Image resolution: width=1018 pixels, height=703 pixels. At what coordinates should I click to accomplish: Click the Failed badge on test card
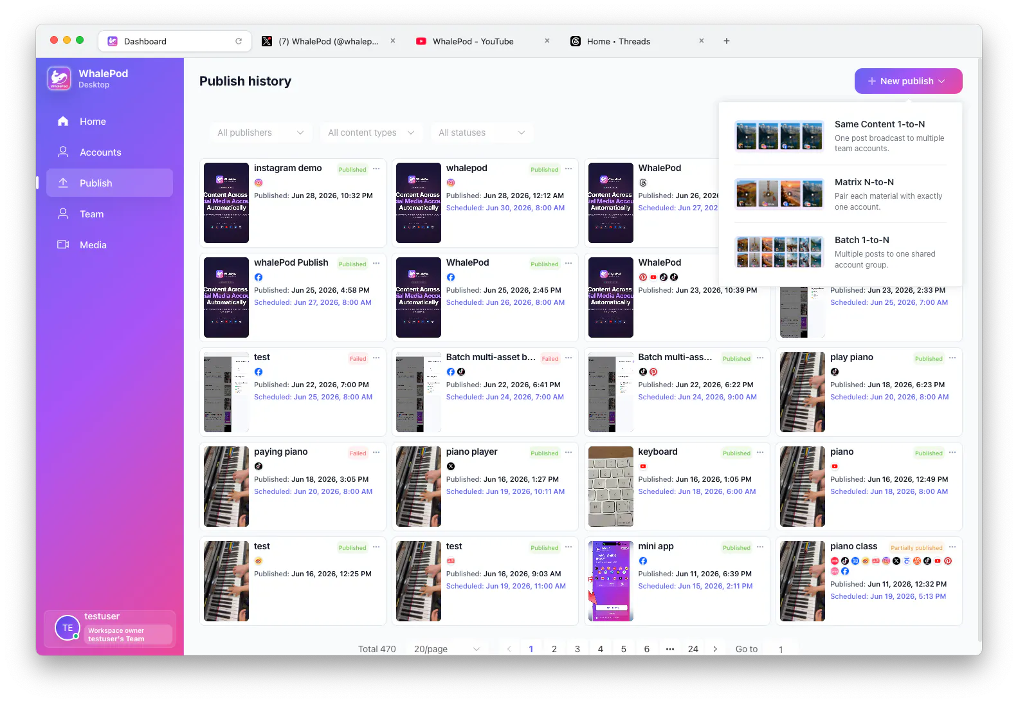point(358,359)
